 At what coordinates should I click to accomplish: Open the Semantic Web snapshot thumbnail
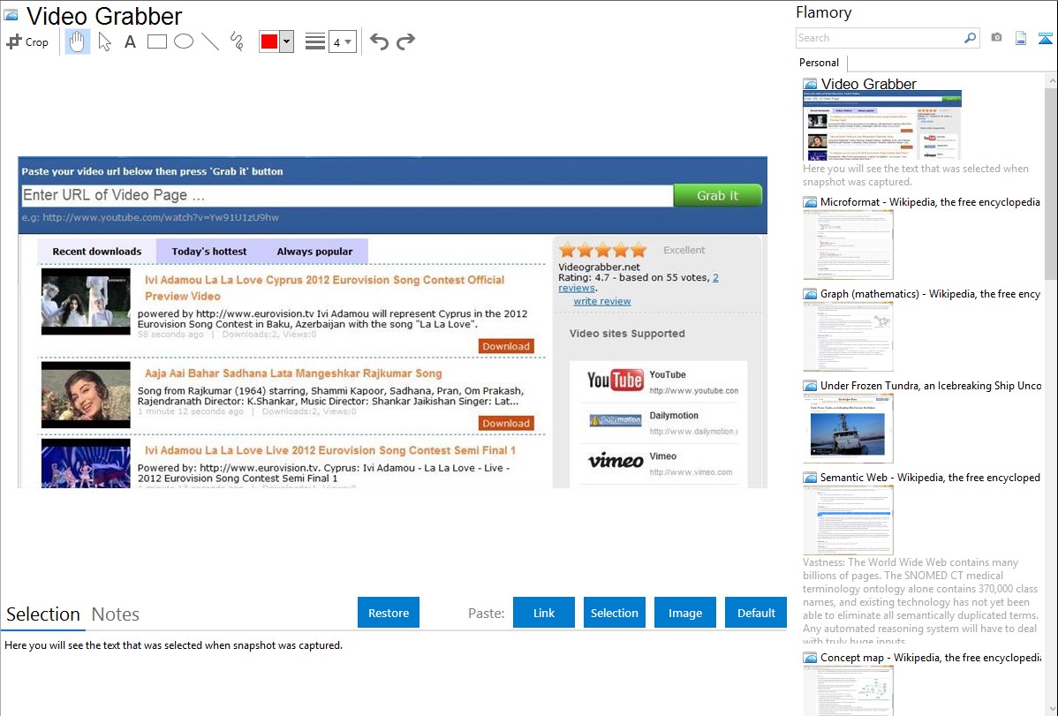click(x=848, y=520)
